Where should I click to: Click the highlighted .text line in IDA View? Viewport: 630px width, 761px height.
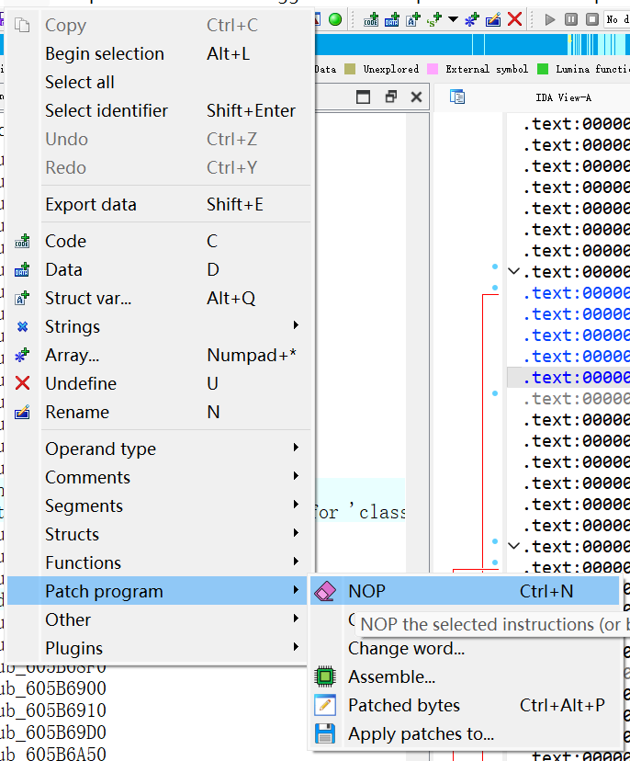coord(568,378)
